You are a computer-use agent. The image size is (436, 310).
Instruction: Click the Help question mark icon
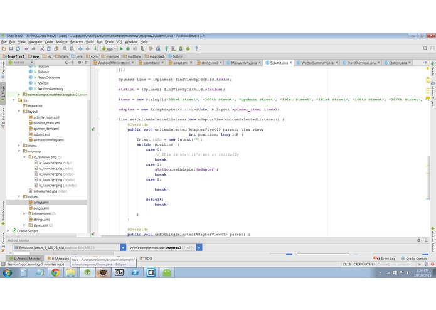point(196,49)
